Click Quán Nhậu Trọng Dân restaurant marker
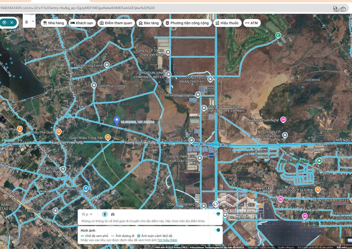This screenshot has width=352, height=249. 108,138
